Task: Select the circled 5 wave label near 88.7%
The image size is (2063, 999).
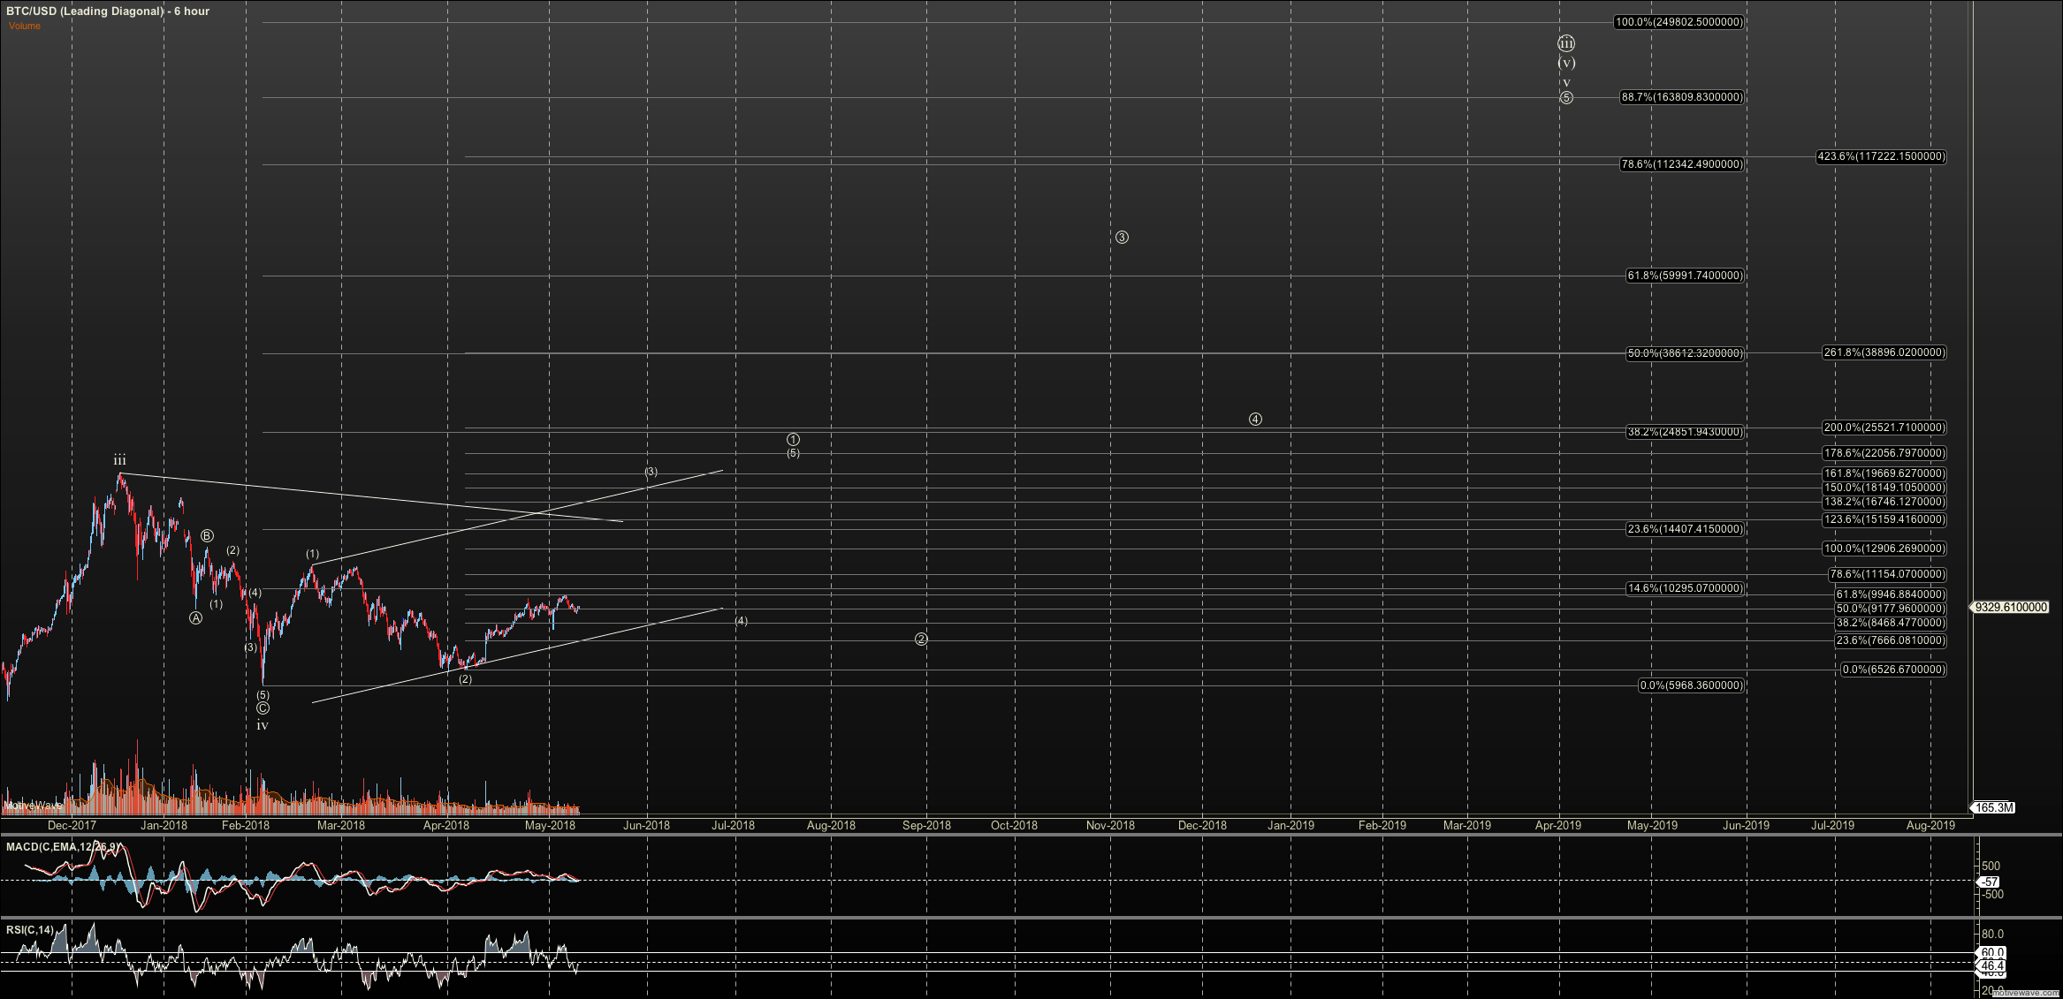Action: click(x=1566, y=97)
